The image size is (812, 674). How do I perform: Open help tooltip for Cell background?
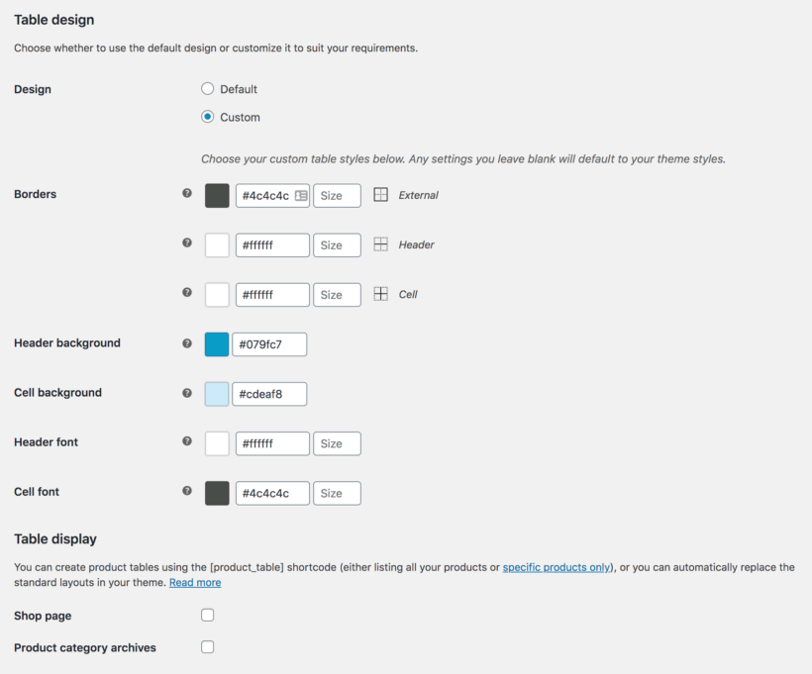(x=187, y=392)
